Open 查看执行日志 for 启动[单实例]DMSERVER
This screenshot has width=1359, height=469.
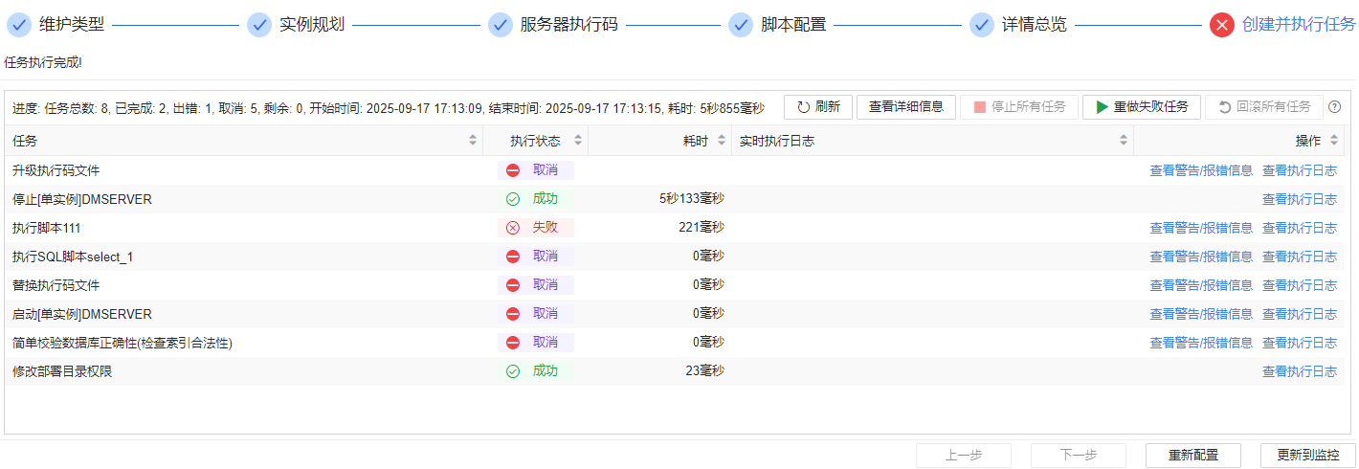click(1300, 314)
